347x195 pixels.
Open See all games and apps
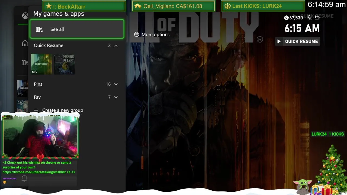77,29
